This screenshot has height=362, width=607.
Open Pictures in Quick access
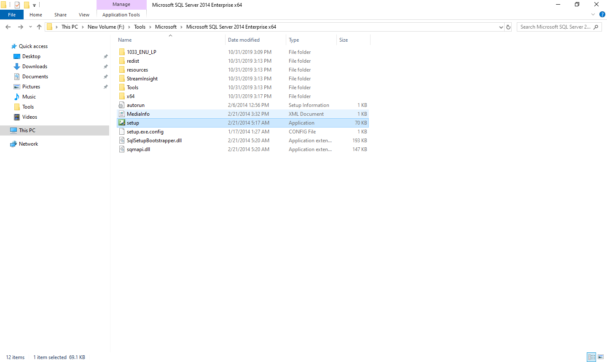click(31, 87)
